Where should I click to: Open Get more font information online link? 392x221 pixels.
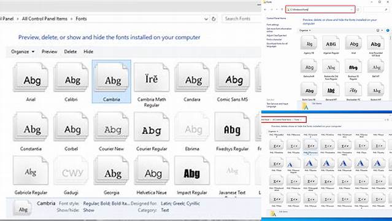(279, 30)
